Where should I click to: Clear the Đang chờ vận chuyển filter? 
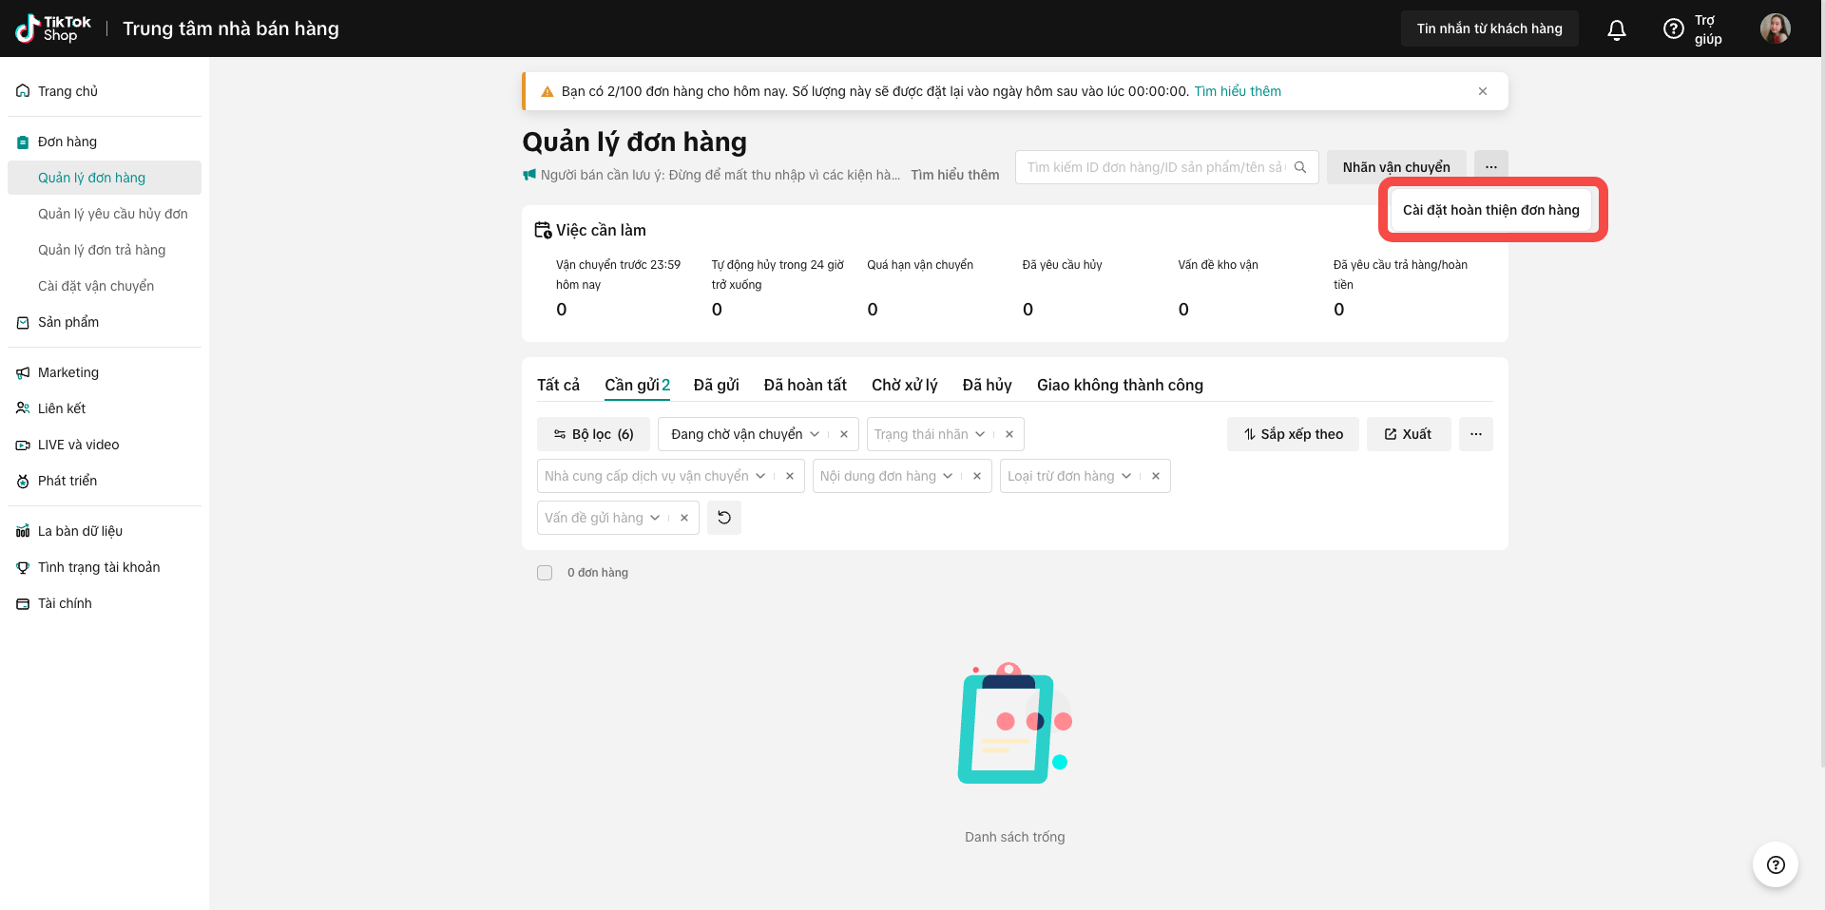tap(843, 434)
